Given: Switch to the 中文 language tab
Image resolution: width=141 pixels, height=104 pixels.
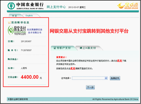Looking at the screenshot, I should pyautogui.click(x=15, y=16).
